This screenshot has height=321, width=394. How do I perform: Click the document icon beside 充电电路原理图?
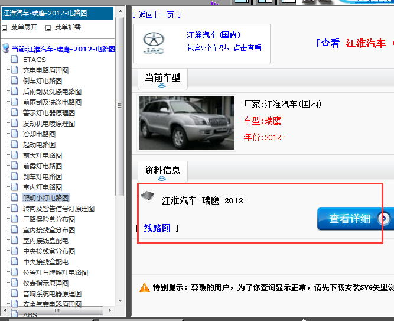pyautogui.click(x=15, y=70)
